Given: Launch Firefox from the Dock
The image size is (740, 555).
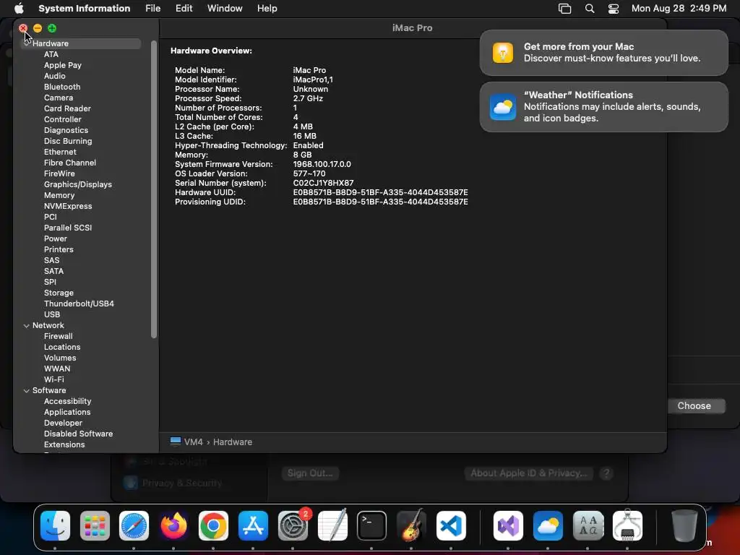Looking at the screenshot, I should click(x=173, y=525).
